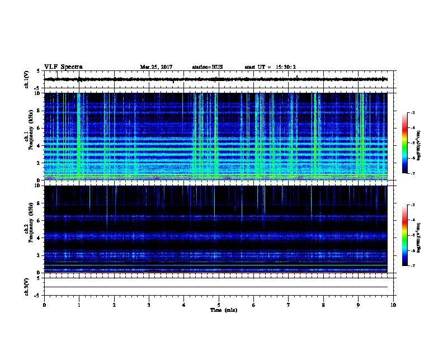This screenshot has width=443, height=342.
Task: Click the '-3' label on ch.2 colorbar
Action: [x=413, y=205]
